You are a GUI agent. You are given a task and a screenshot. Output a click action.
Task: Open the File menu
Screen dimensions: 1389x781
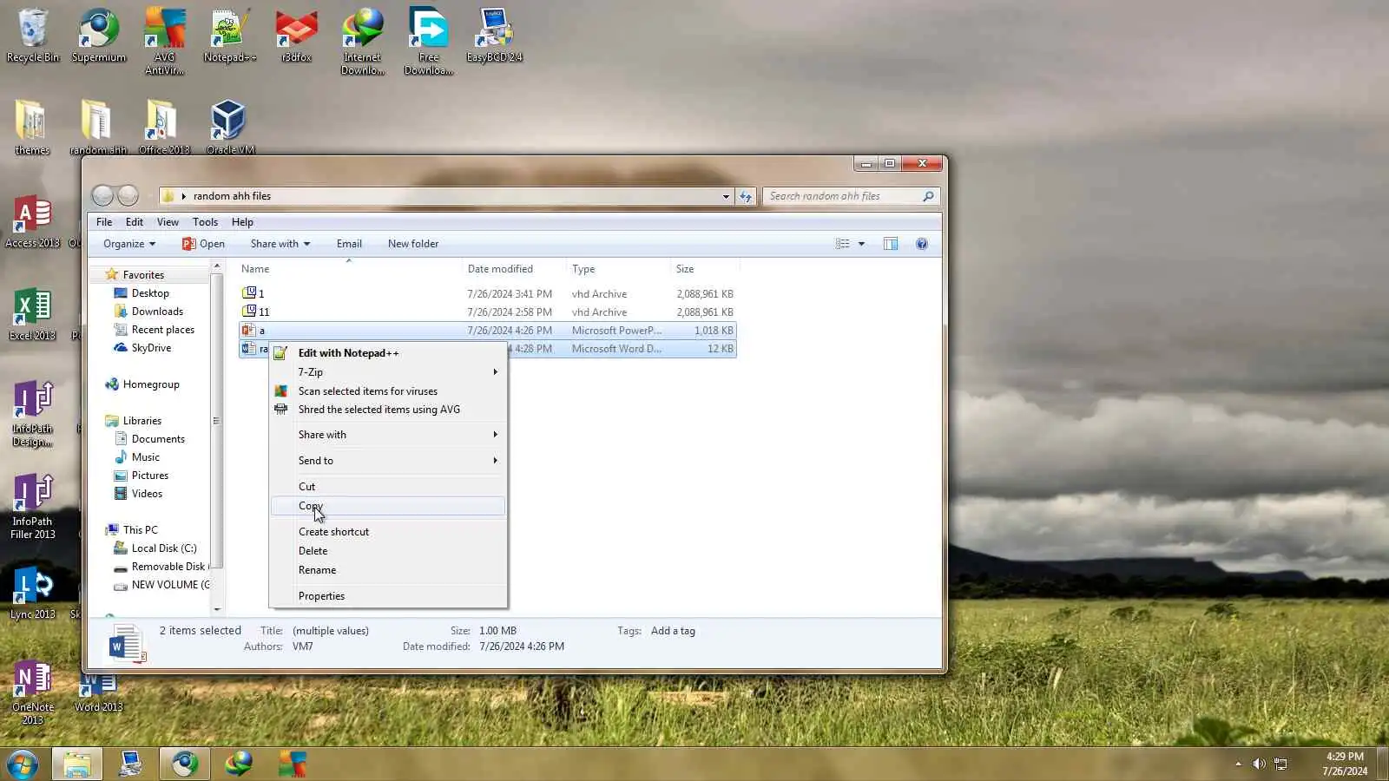[104, 222]
